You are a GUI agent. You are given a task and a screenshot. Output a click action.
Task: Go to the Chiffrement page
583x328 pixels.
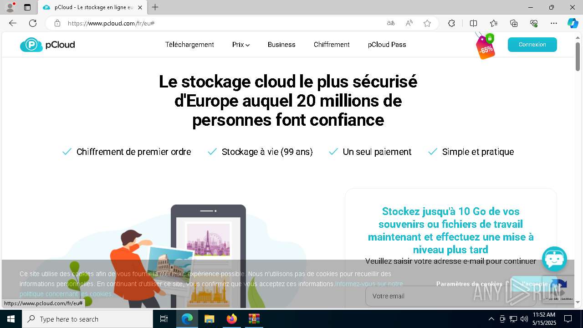click(332, 45)
